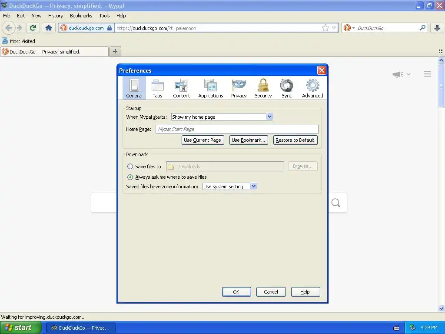Open the Tabs preferences pane
Screen dimensions: 445x334
coord(157,88)
